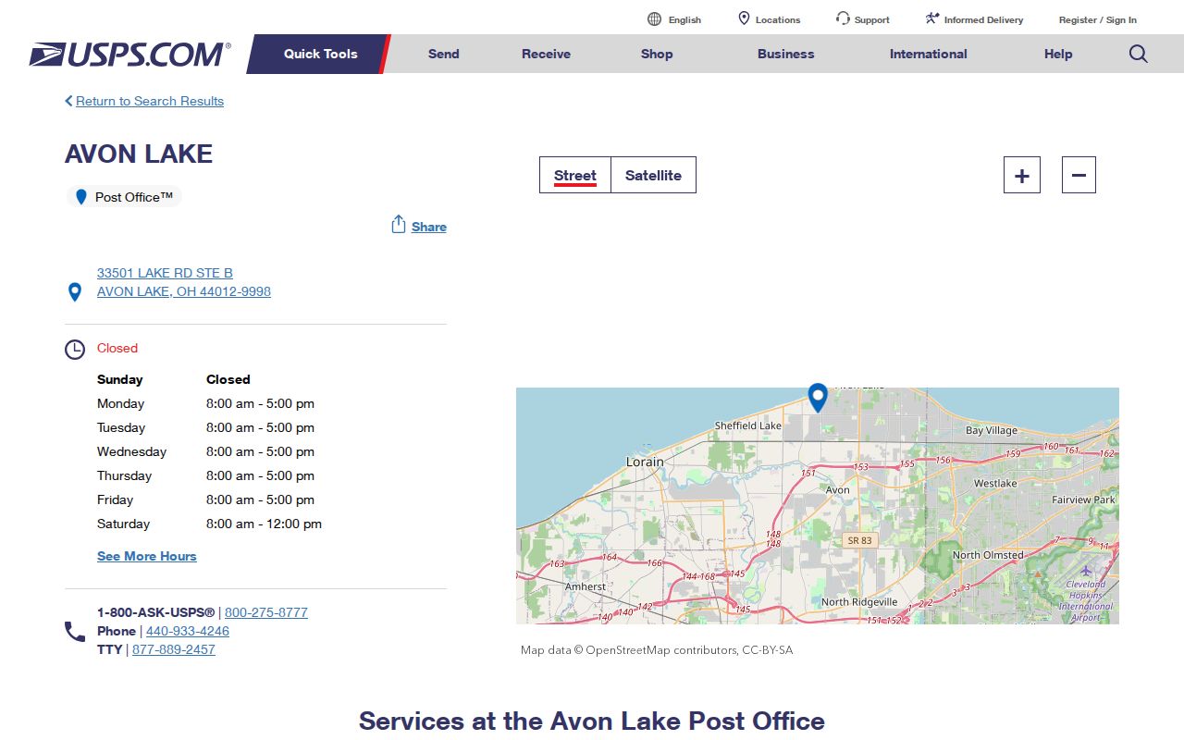Click the back chevron beside Return to Search Results

[68, 101]
